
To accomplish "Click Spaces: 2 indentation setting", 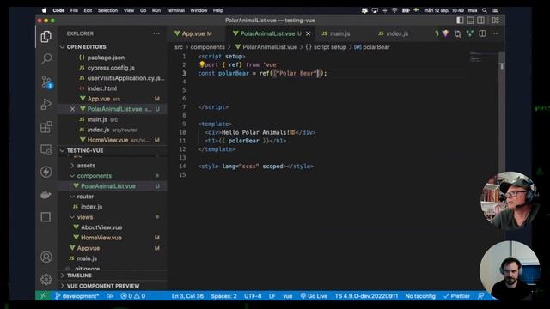I will pos(223,296).
